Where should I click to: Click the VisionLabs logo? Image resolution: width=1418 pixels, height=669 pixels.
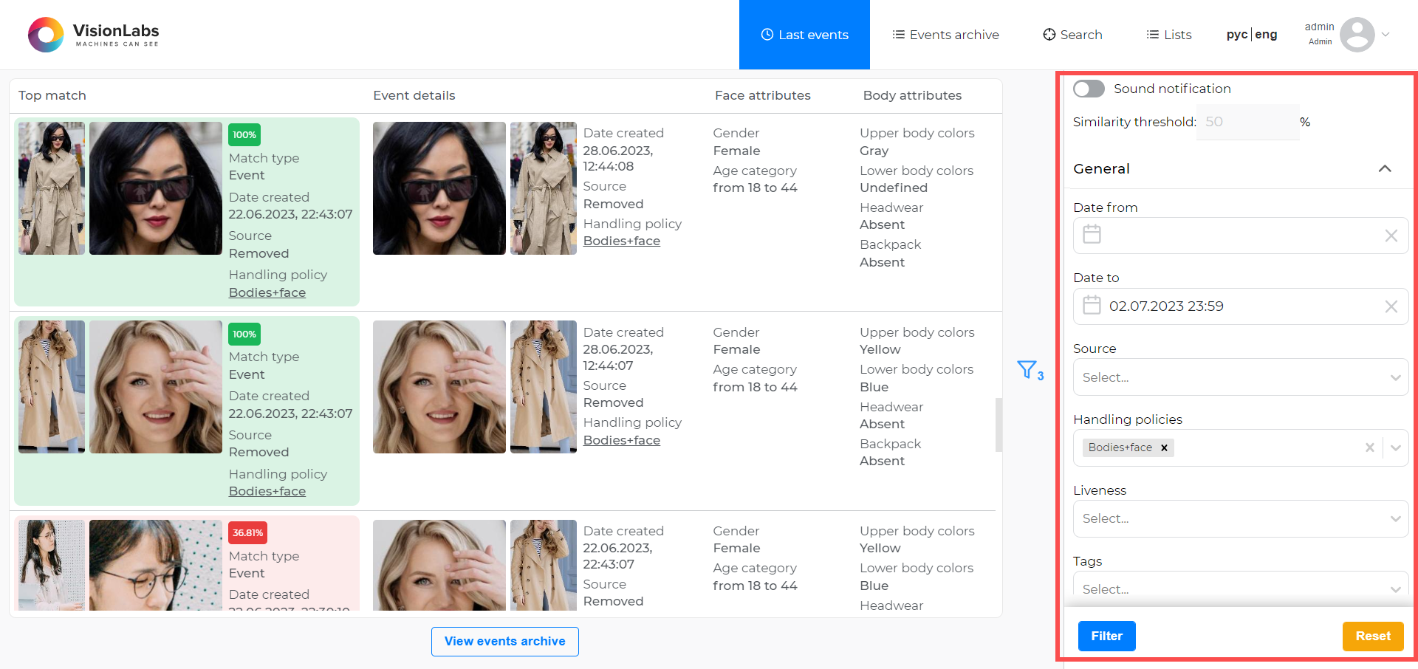coord(92,34)
